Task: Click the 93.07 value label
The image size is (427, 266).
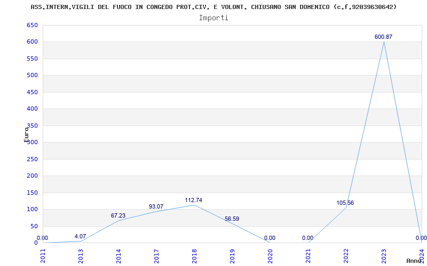Action: 156,206
